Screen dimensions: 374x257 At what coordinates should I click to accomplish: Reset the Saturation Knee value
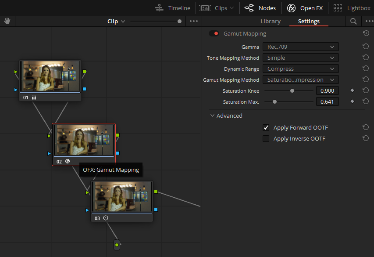366,90
